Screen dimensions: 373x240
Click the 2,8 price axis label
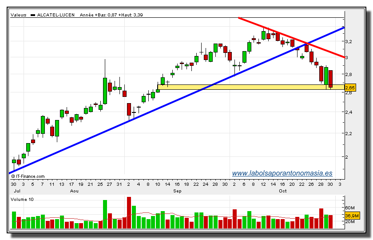coord(349,74)
